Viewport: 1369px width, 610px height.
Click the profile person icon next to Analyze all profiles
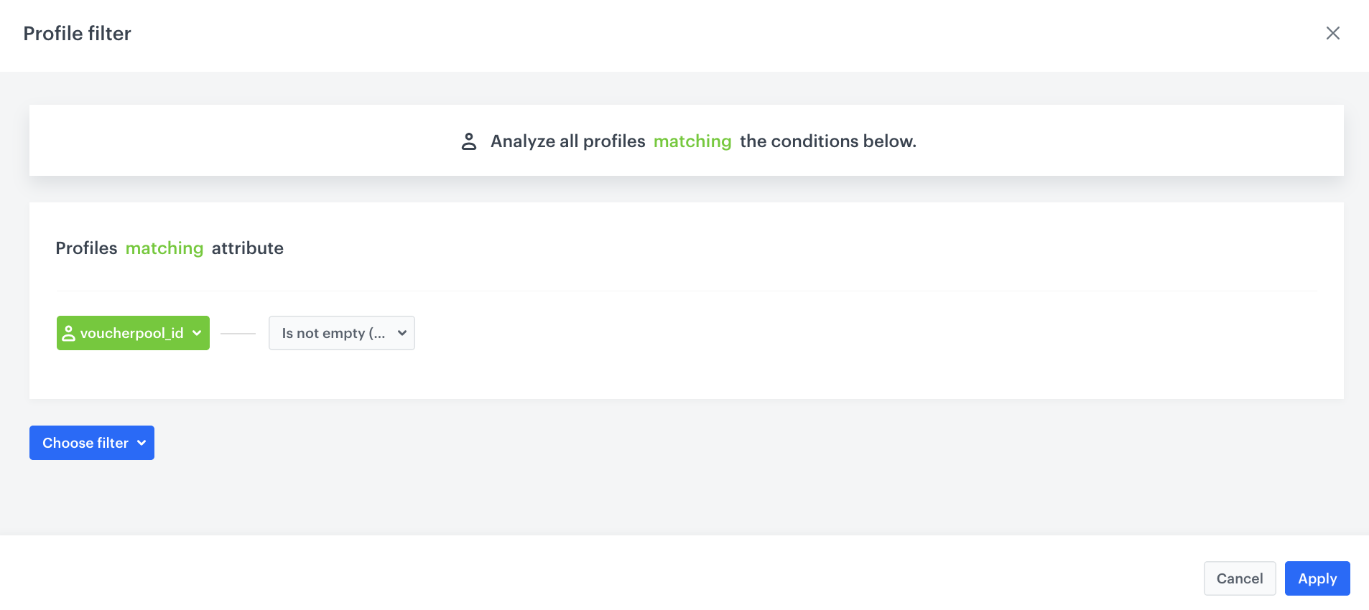tap(470, 141)
